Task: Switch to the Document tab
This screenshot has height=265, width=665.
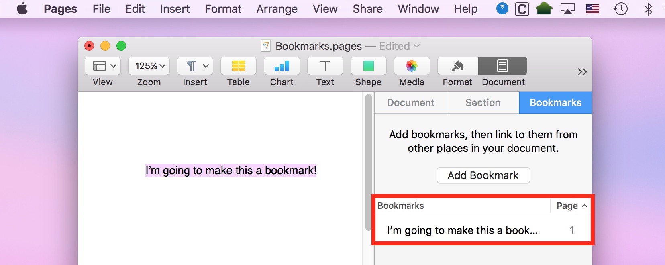Action: click(411, 103)
